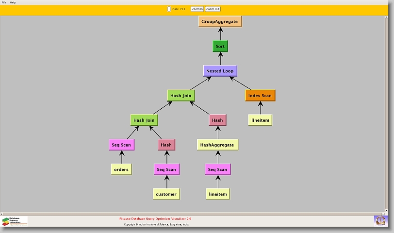Click the HashAggregate node
This screenshot has height=233, width=394.
click(217, 145)
